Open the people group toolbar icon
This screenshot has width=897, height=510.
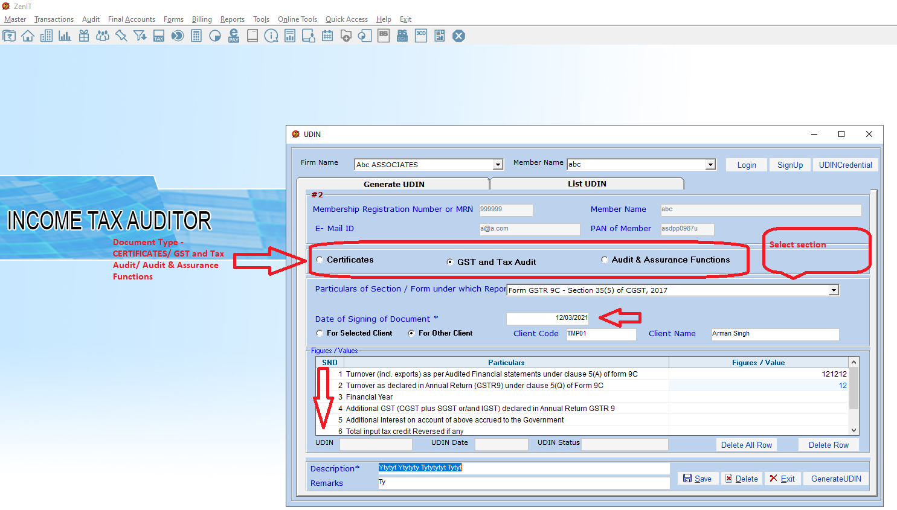coord(103,36)
